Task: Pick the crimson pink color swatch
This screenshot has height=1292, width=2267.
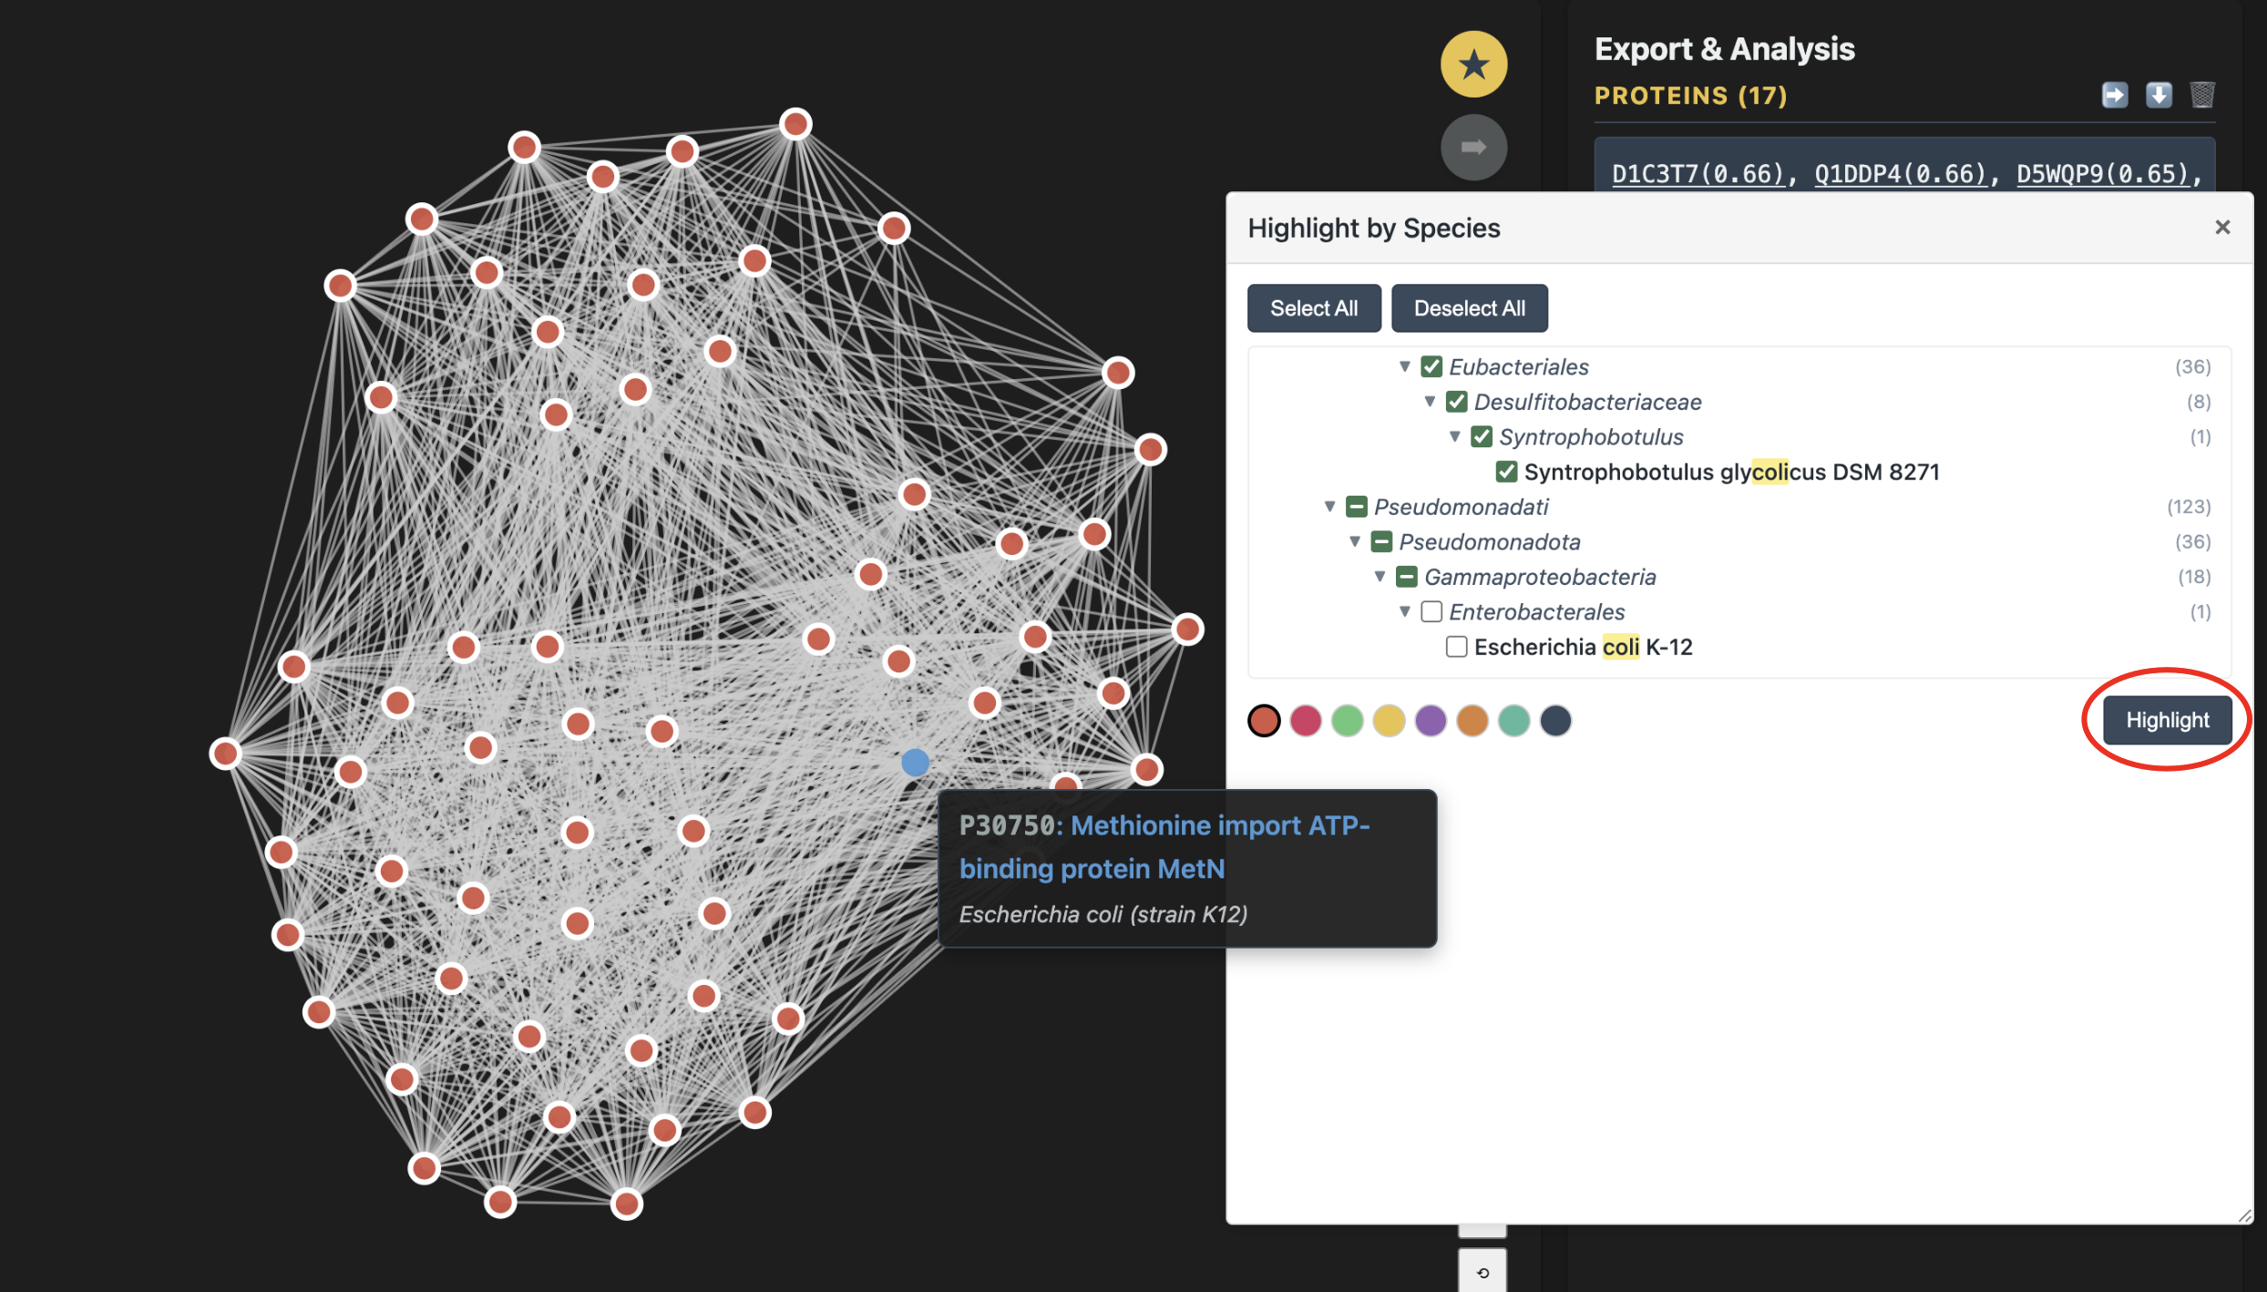Action: point(1306,721)
